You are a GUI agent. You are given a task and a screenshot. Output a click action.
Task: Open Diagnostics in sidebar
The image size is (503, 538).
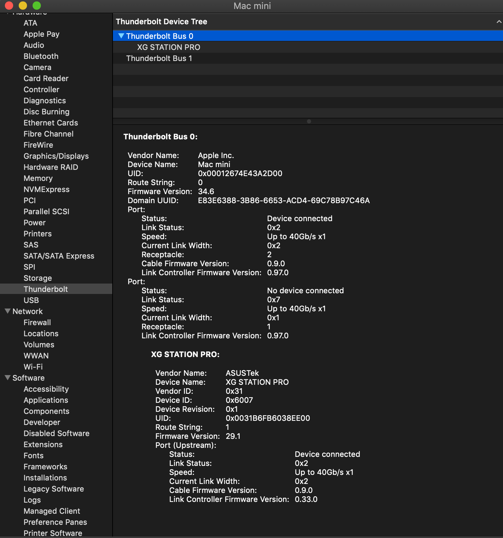(45, 101)
